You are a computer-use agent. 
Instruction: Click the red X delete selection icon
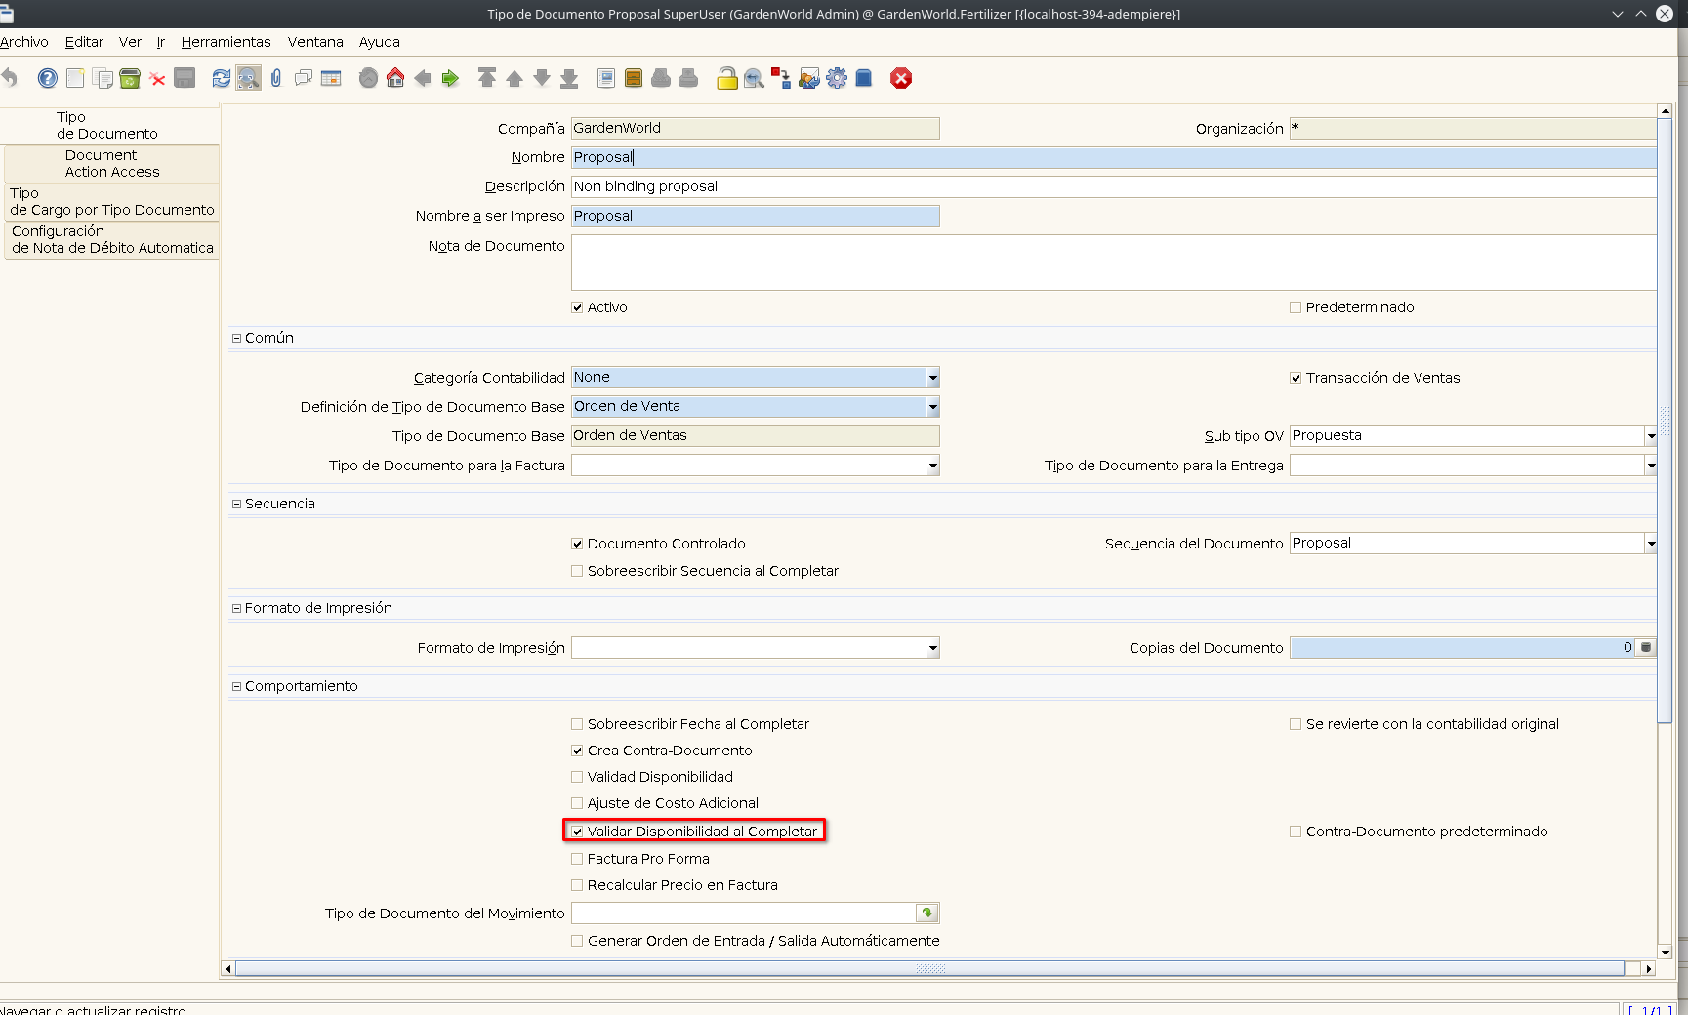pyautogui.click(x=157, y=78)
